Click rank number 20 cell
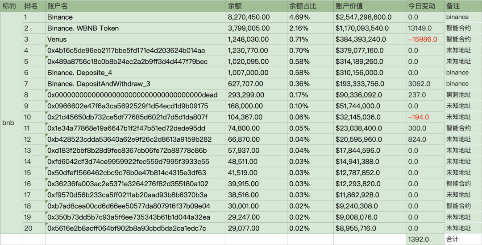The width and height of the screenshot is (482, 245). (33, 228)
